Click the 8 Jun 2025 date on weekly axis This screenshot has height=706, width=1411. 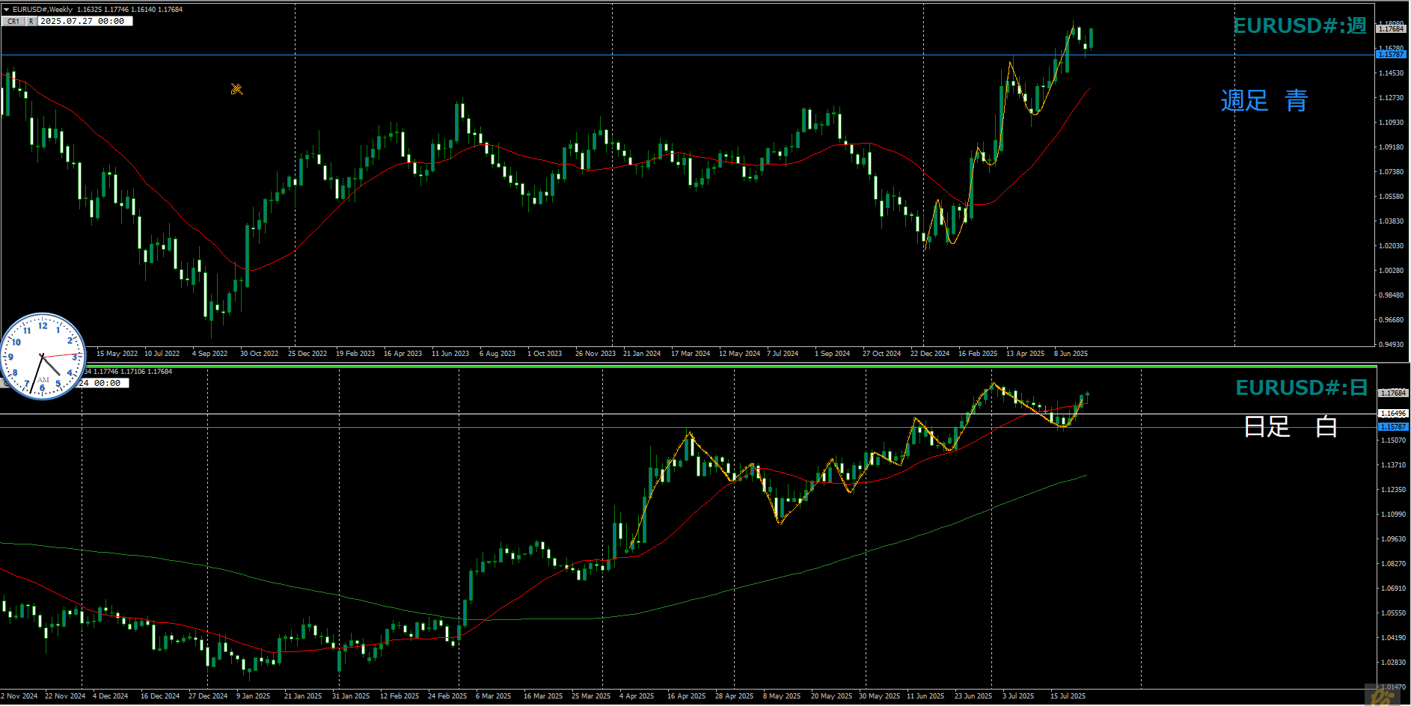pyautogui.click(x=1071, y=354)
